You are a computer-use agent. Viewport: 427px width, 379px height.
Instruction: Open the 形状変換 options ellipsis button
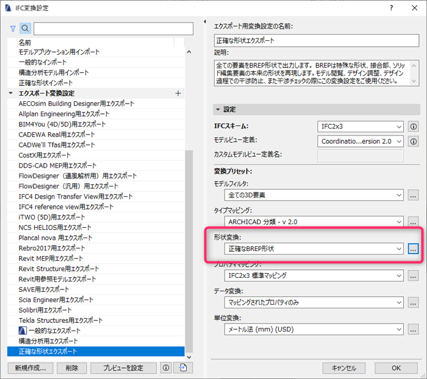[x=413, y=249]
